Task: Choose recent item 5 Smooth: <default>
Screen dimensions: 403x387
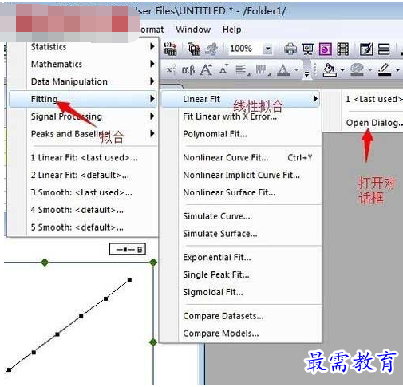Action: (x=84, y=227)
